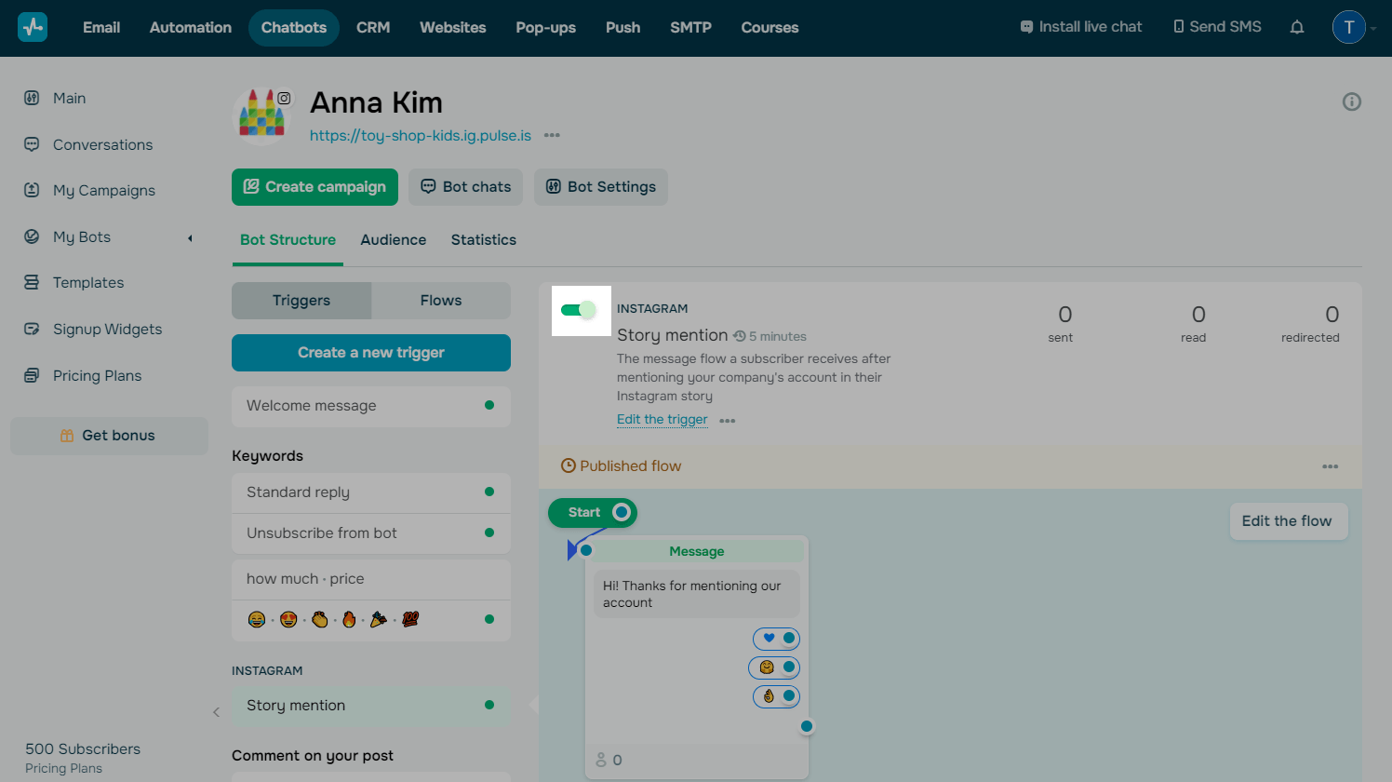
Task: Click the SendPulse logo icon
Action: pyautogui.click(x=33, y=27)
